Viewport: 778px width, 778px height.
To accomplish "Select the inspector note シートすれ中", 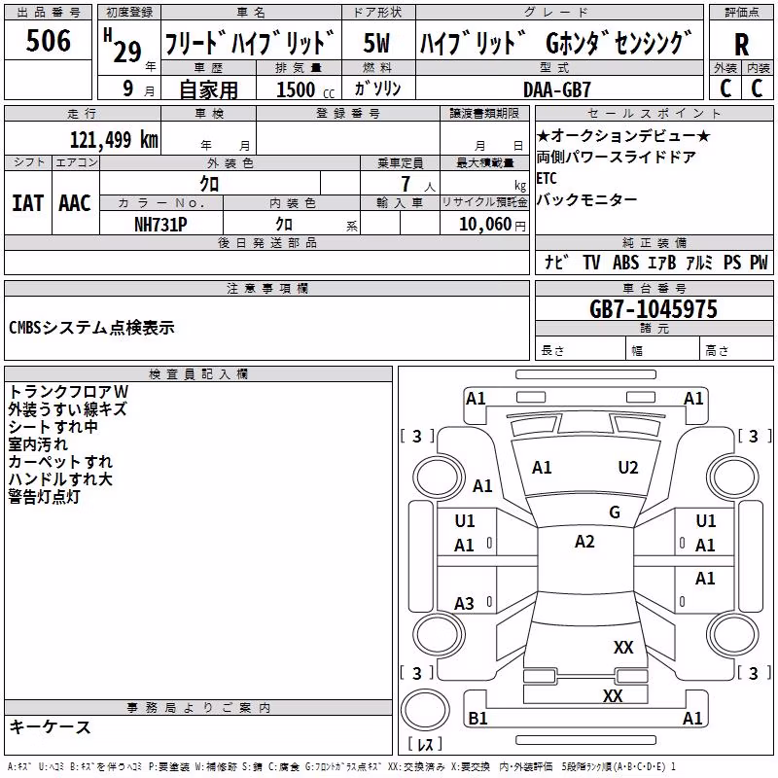I will click(53, 427).
